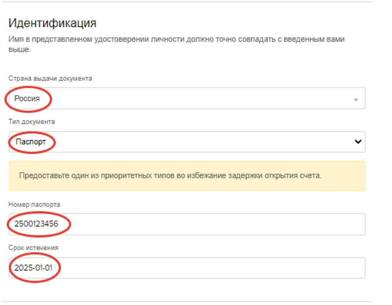
Task: Click the 'Срок истечения' label
Action: click(x=33, y=248)
